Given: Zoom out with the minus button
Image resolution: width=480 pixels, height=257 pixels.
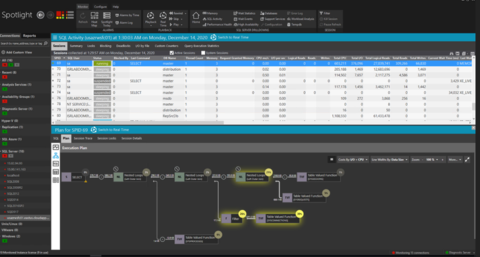Looking at the screenshot, I should tap(423, 160).
